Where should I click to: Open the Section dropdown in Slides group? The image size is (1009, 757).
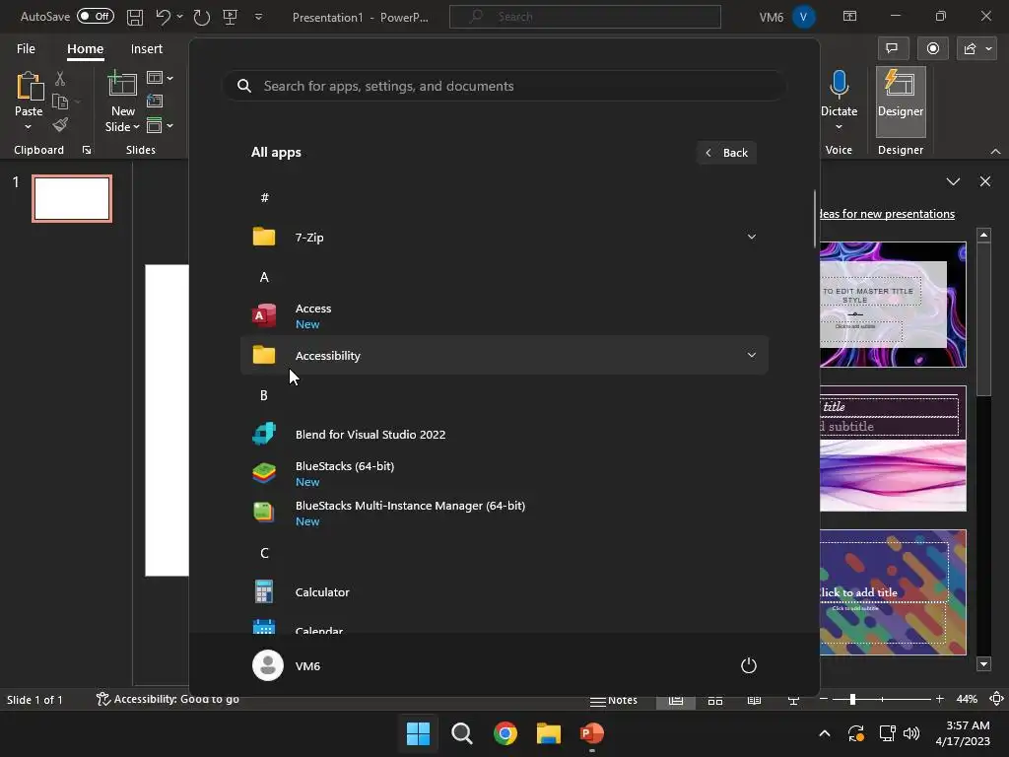coord(160,125)
